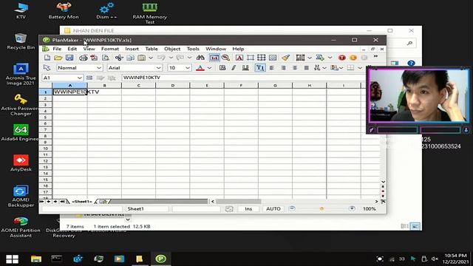This screenshot has width=473, height=266.
Task: Open the Edit menu
Action: [72, 49]
